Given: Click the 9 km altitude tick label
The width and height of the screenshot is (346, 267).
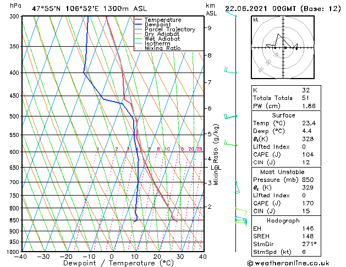Looking at the screenshot, I should coord(209,28).
